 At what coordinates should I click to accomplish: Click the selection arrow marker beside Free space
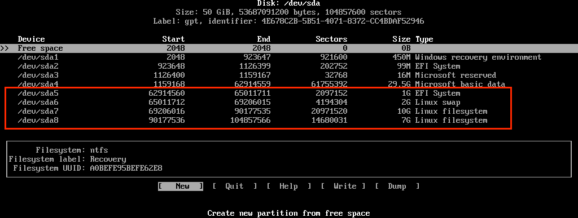pyautogui.click(x=5, y=48)
